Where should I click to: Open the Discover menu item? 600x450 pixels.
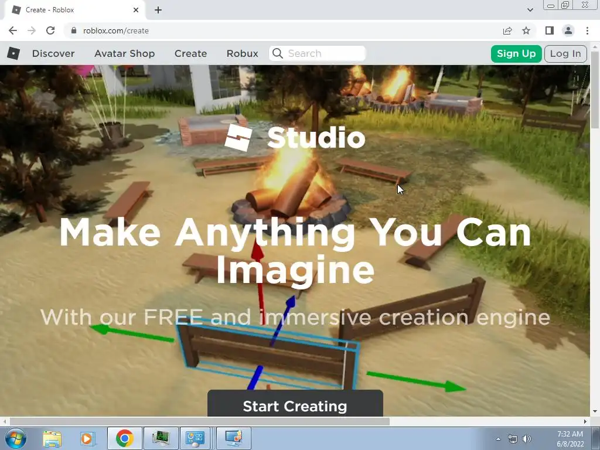point(53,53)
